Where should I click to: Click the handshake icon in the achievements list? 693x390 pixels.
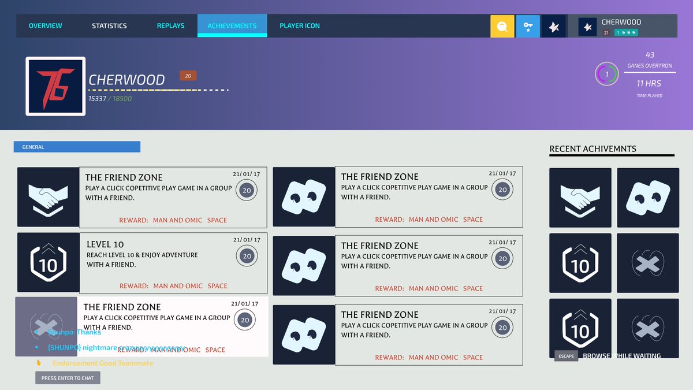pos(48,197)
